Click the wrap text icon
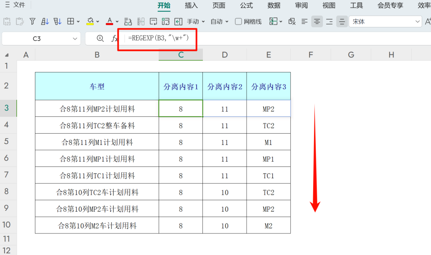Image resolution: width=431 pixels, height=255 pixels. [153, 21]
